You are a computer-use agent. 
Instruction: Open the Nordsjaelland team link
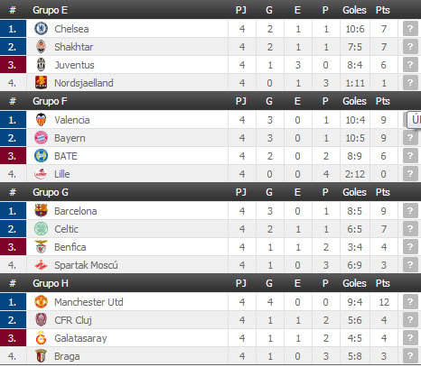(x=84, y=83)
